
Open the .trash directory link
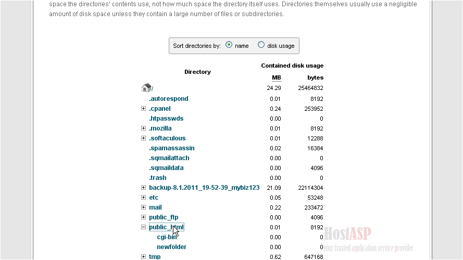[158, 178]
